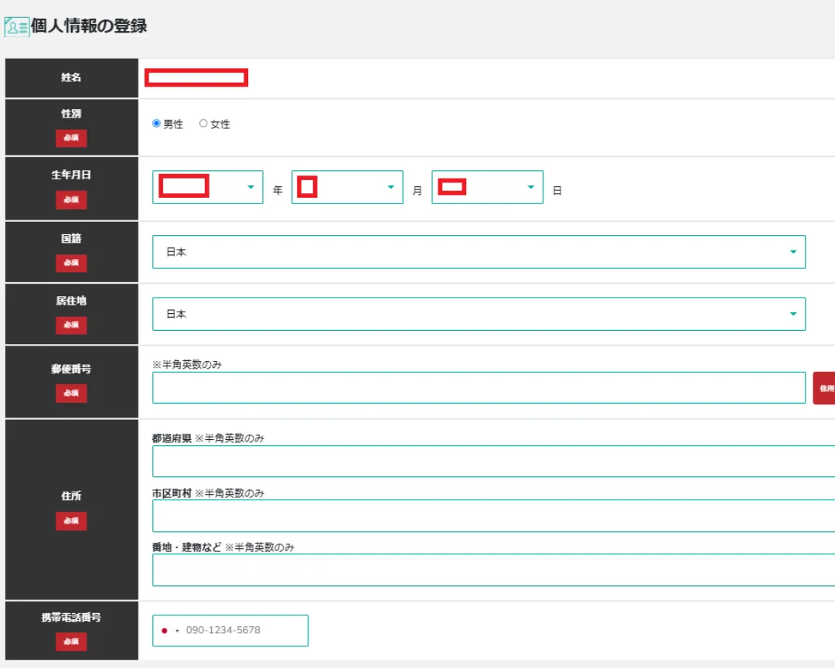Select the 男性 radio button
The width and height of the screenshot is (835, 668).
point(156,124)
